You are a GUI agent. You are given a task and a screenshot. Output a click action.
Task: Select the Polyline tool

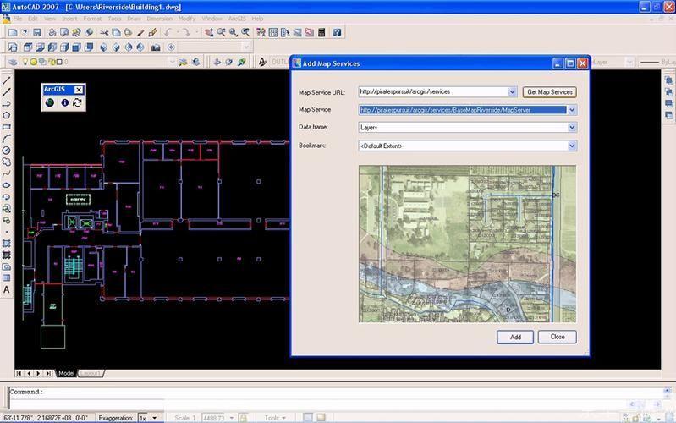coord(7,104)
